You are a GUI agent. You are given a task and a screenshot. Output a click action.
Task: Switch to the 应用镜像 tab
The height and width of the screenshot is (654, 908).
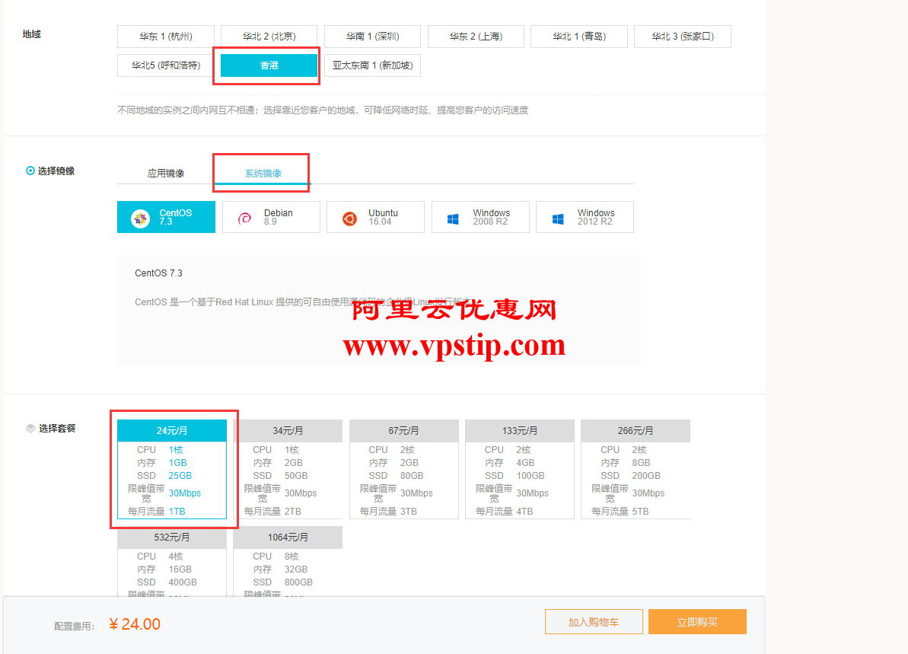(x=166, y=173)
